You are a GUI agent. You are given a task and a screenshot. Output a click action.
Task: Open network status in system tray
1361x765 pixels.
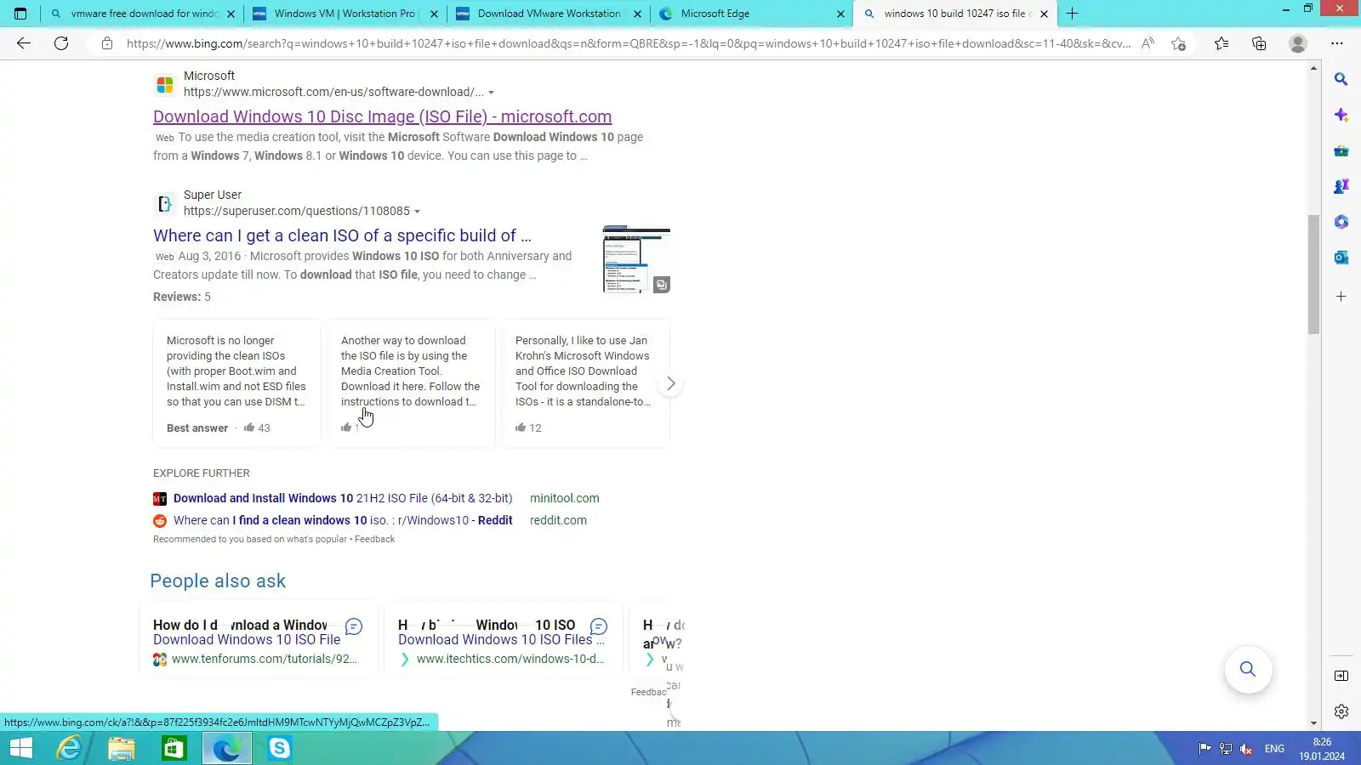[x=1226, y=749]
